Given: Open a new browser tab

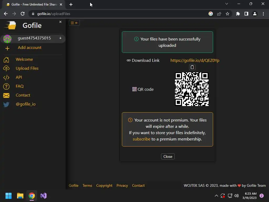Looking at the screenshot, I should (x=71, y=4).
